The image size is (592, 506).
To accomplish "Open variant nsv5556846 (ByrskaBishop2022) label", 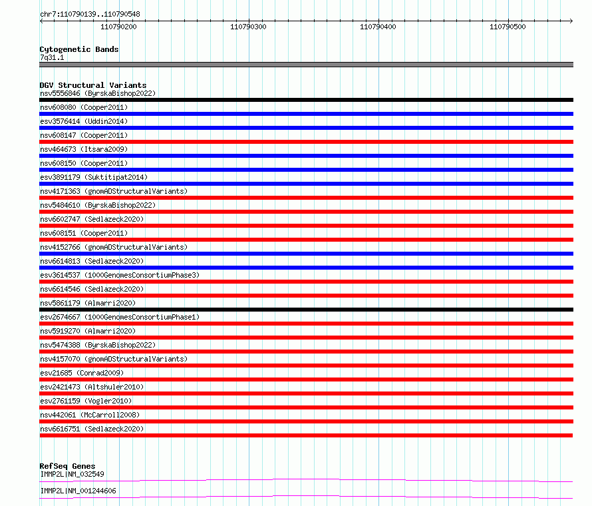I will pyautogui.click(x=98, y=93).
